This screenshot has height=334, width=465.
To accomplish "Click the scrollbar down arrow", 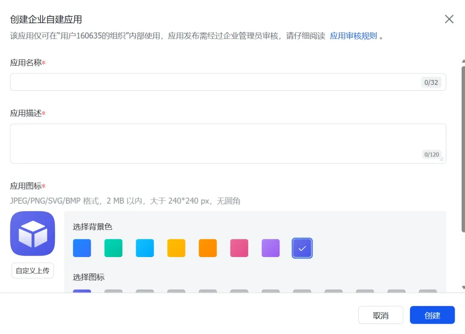I will click(463, 288).
